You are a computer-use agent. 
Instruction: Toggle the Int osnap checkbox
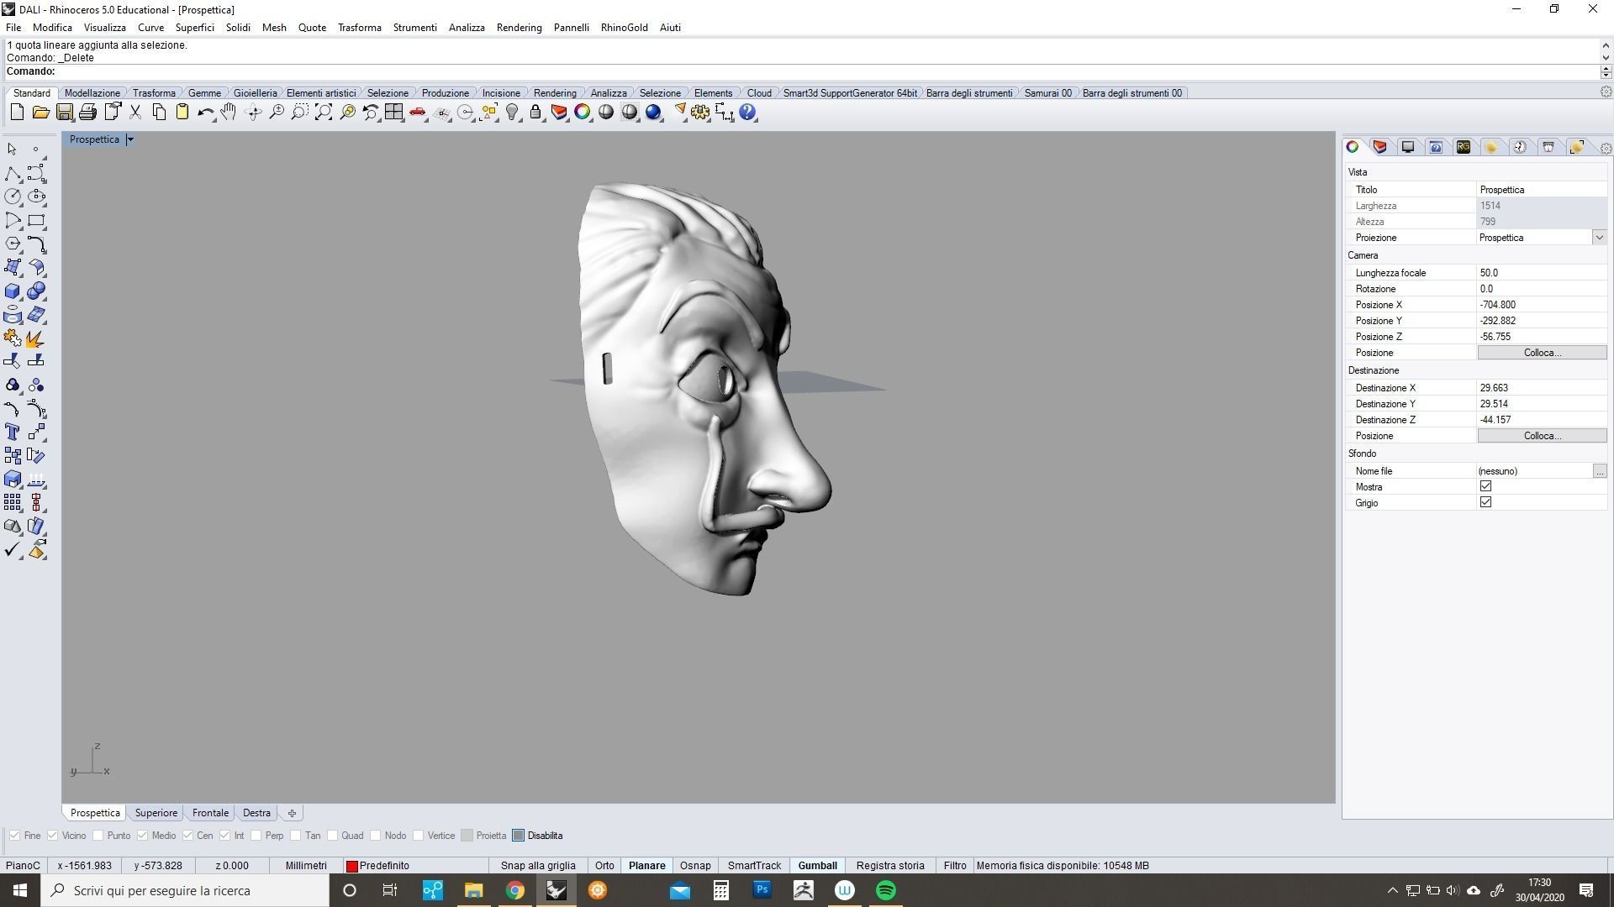click(224, 836)
